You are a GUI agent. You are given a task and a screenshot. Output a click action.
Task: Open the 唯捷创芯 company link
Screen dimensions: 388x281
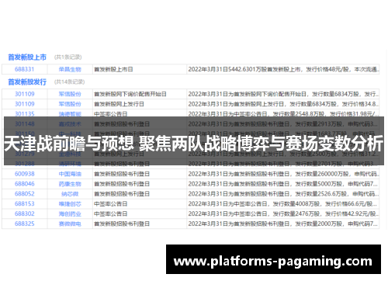tap(70, 204)
